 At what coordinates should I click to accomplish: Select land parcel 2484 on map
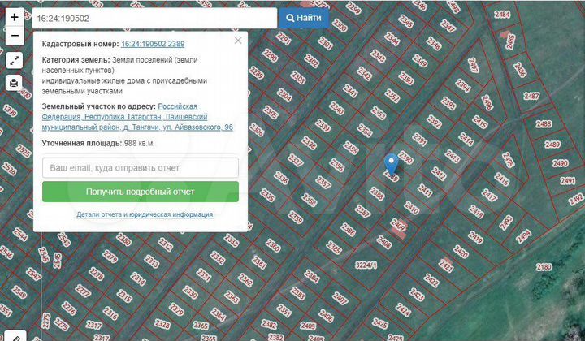(x=502, y=15)
